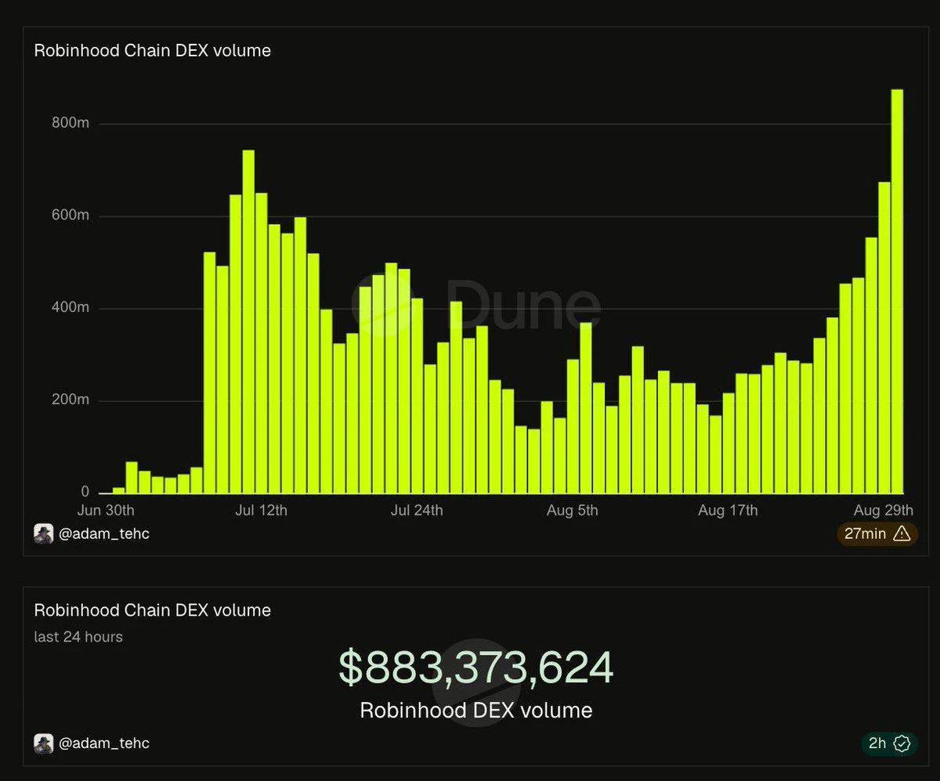
Task: Click the 'last 24 hours' subtitle
Action: (78, 637)
